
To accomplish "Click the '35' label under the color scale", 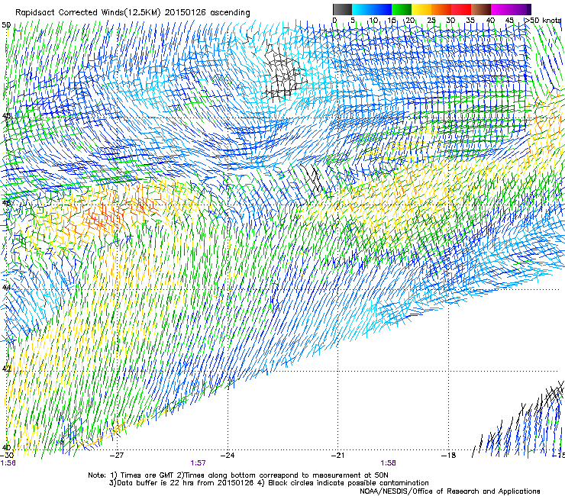I will point(470,21).
